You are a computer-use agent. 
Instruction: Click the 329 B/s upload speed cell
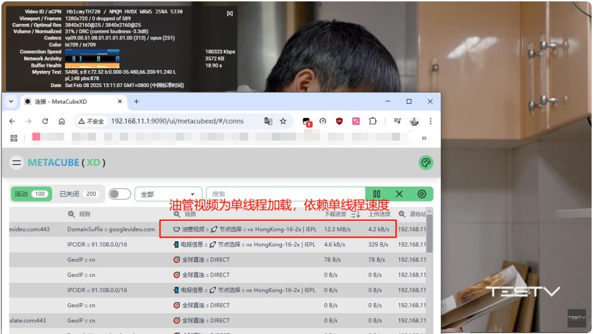coord(379,245)
